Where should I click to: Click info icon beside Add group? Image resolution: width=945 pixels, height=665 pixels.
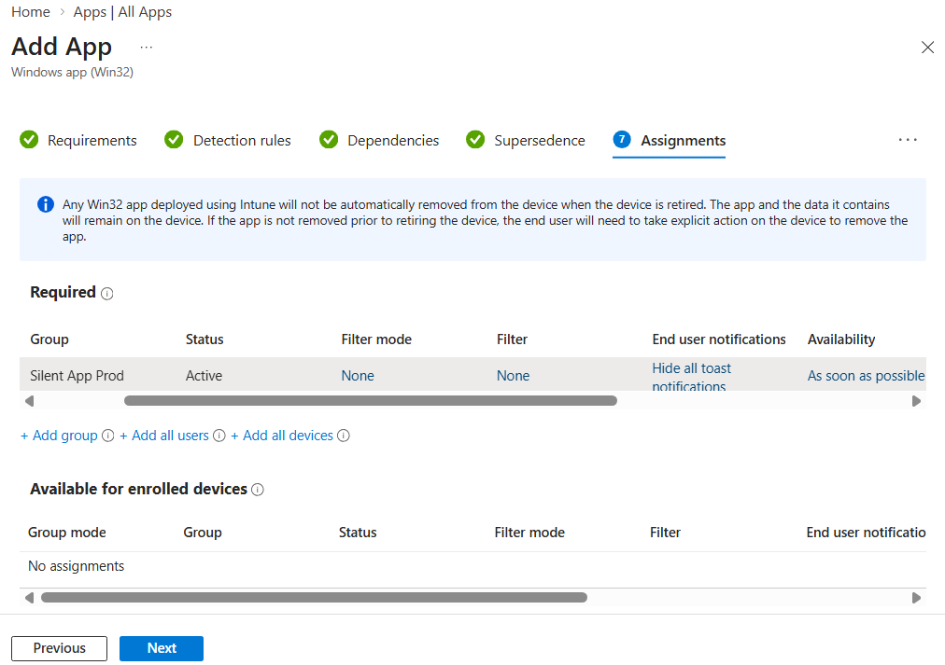click(x=108, y=436)
